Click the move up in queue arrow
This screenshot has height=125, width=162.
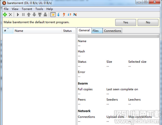pos(29,15)
